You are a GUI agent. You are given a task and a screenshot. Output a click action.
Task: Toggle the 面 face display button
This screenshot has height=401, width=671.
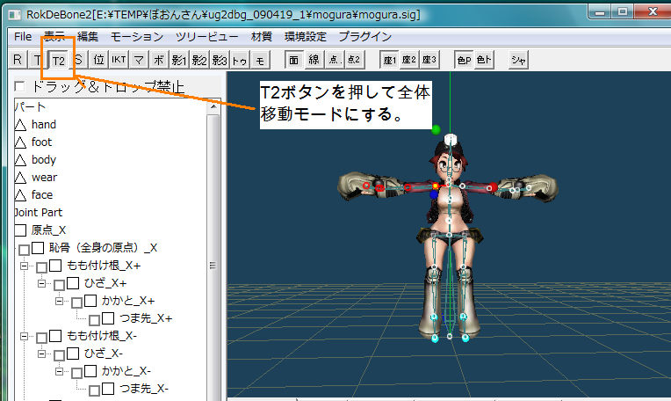pyautogui.click(x=294, y=60)
